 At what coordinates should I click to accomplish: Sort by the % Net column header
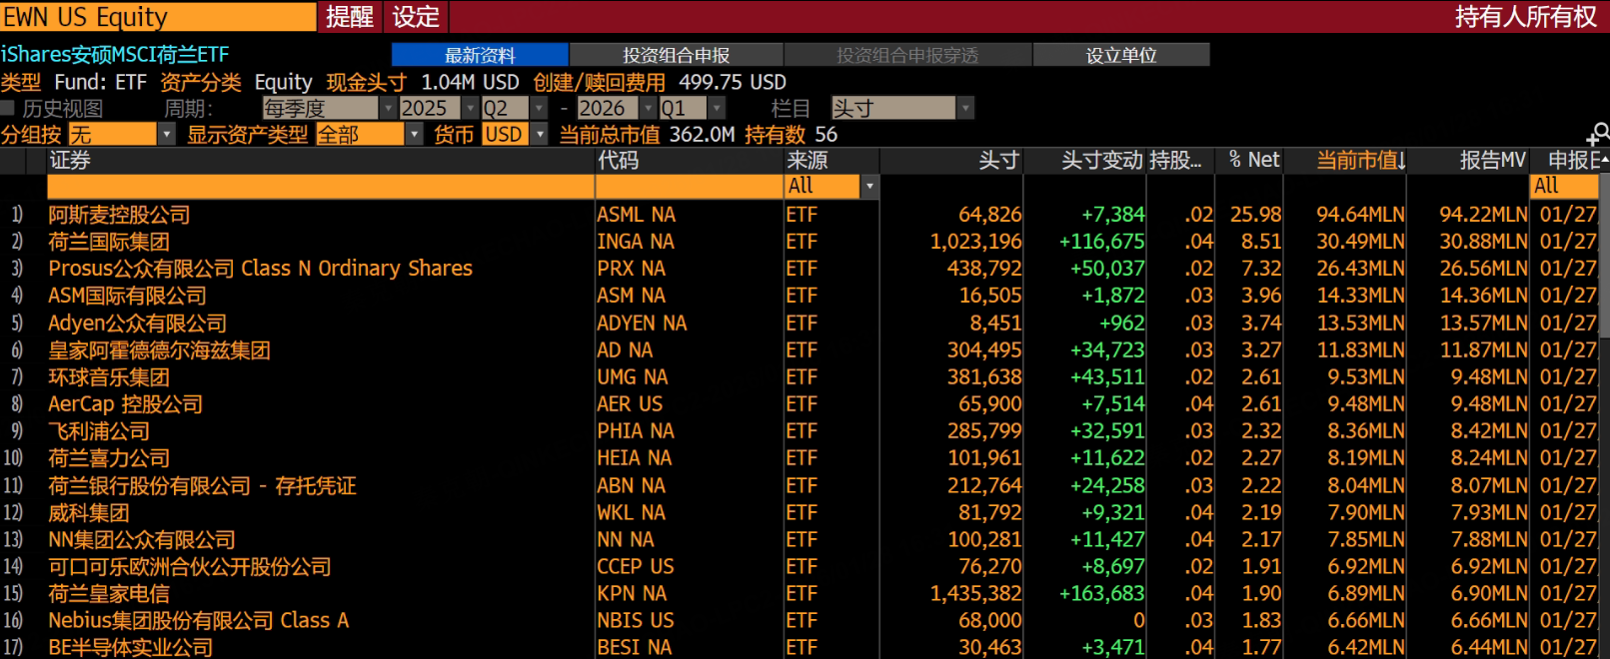pyautogui.click(x=1250, y=161)
